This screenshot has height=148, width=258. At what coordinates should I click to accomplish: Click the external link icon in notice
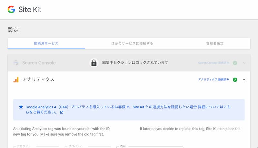tap(62, 112)
